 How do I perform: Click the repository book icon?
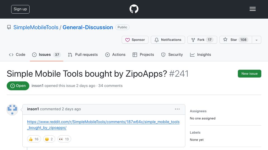(9, 27)
